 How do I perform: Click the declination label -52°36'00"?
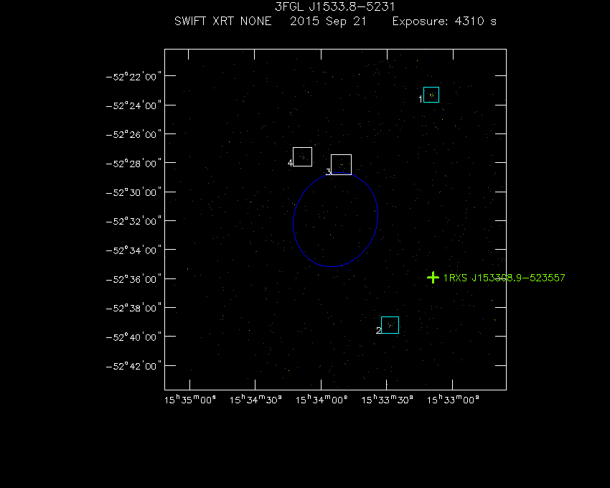point(133,279)
